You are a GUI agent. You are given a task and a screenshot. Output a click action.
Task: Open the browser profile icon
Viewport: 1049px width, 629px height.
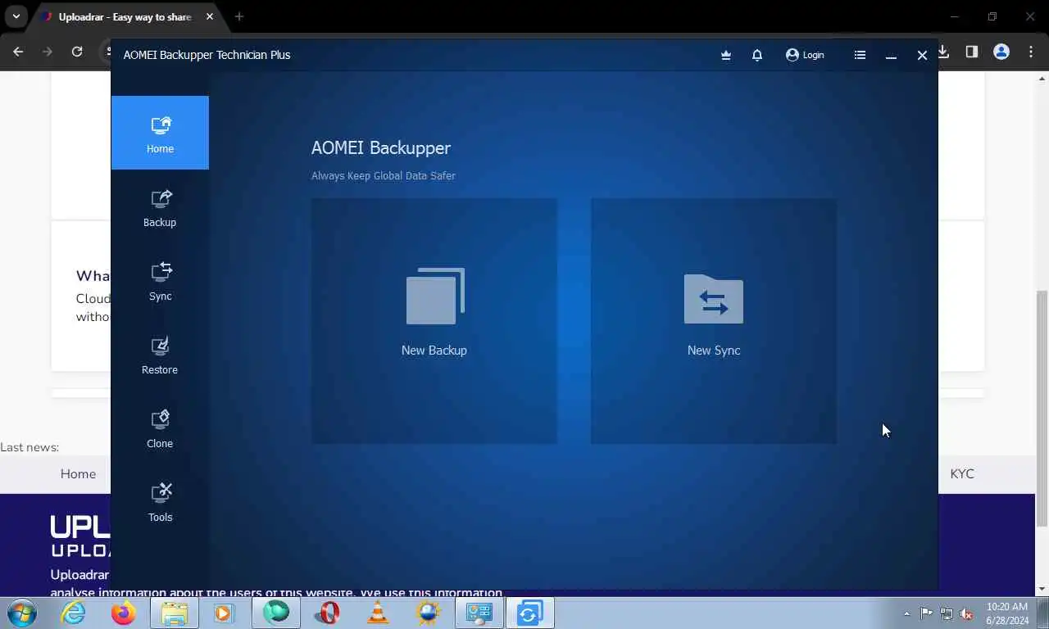(x=1001, y=52)
